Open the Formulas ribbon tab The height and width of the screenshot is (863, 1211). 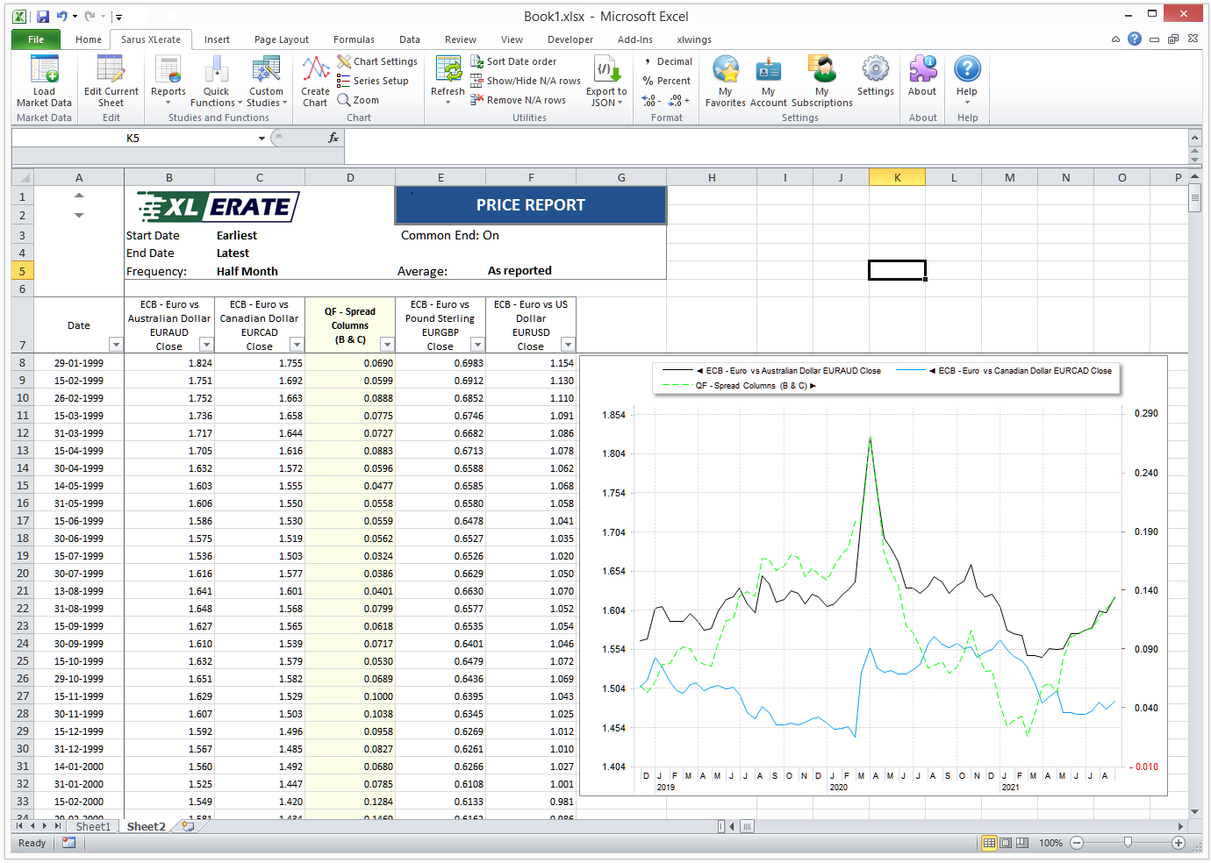tap(354, 39)
